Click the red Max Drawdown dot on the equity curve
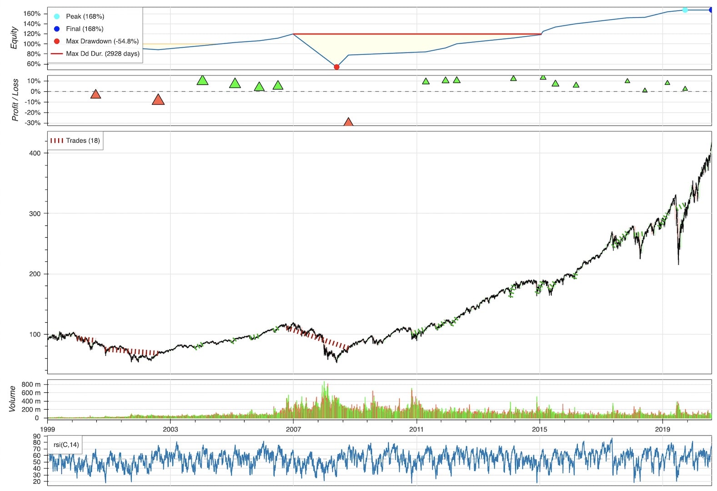The width and height of the screenshot is (717, 491). pos(336,67)
